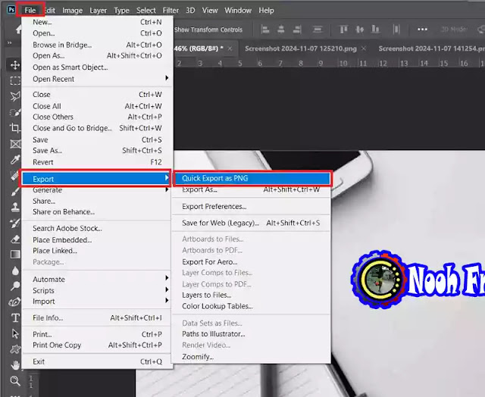This screenshot has height=397, width=485.
Task: Click Align bottom edges icon
Action: 375,30
